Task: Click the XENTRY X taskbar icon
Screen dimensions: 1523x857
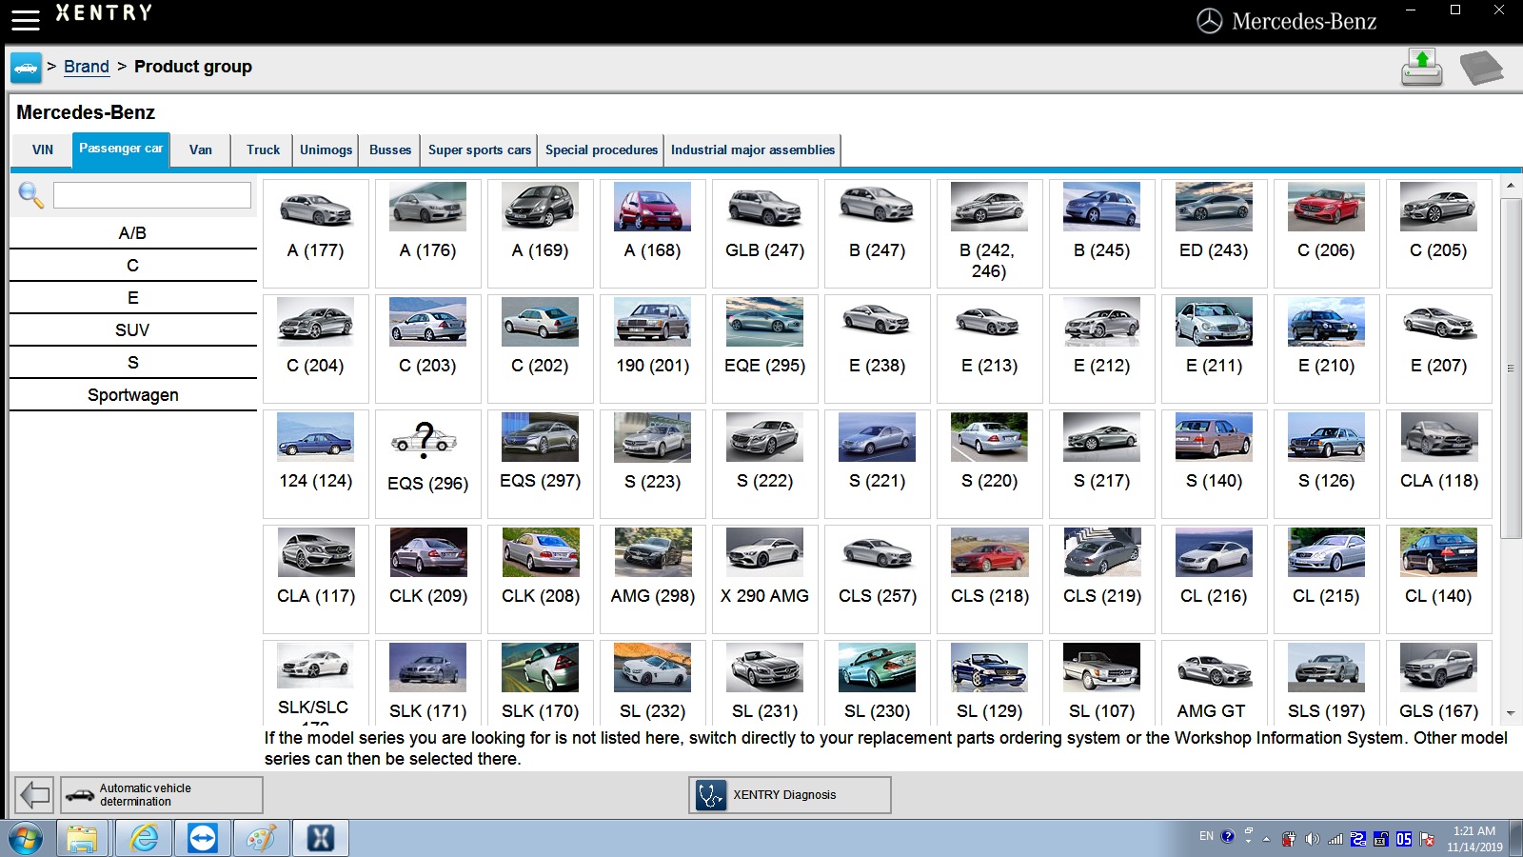Action: click(x=321, y=839)
